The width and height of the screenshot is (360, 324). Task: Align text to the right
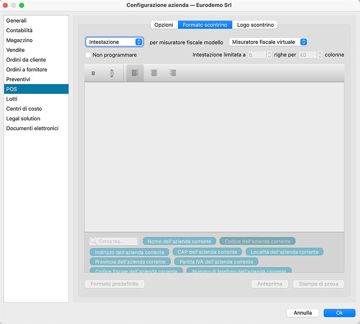[x=173, y=73]
